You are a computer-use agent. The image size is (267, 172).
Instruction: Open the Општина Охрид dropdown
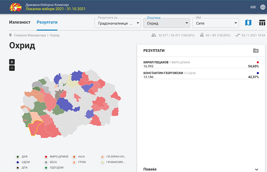point(166,23)
